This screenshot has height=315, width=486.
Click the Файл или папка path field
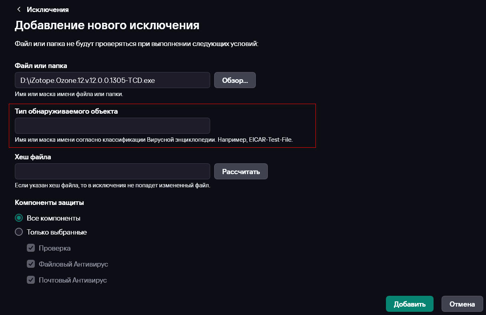(x=112, y=80)
